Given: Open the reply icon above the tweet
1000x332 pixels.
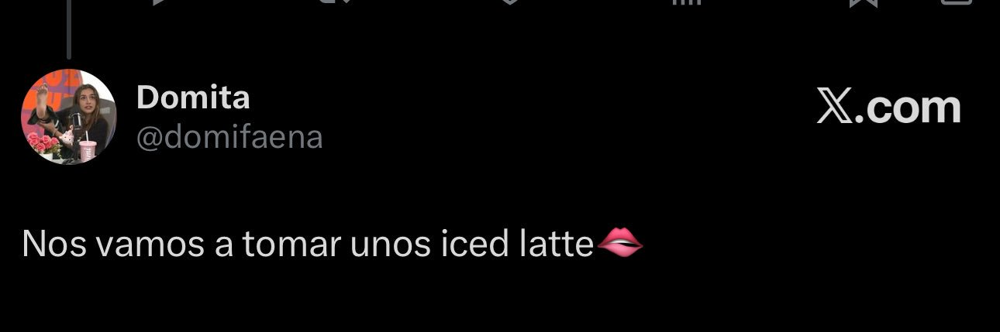Looking at the screenshot, I should tap(157, 2).
